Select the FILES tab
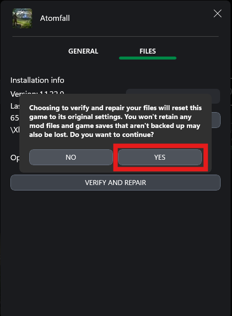This screenshot has width=232, height=316. click(148, 51)
